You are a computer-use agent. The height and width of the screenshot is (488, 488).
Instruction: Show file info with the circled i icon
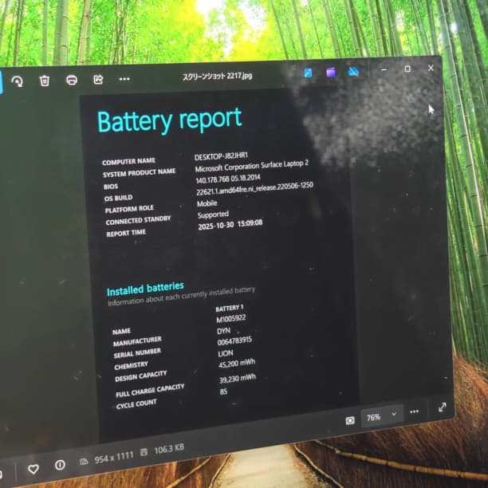tap(60, 465)
